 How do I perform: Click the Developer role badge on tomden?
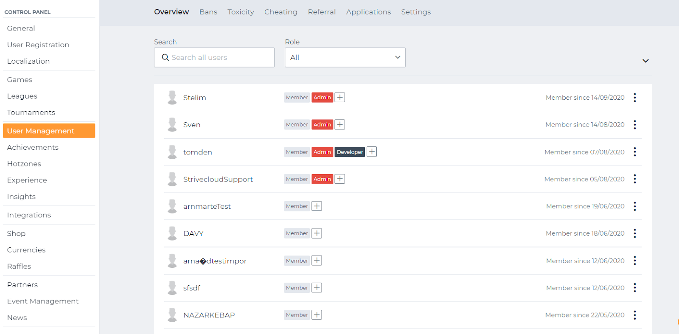point(350,152)
